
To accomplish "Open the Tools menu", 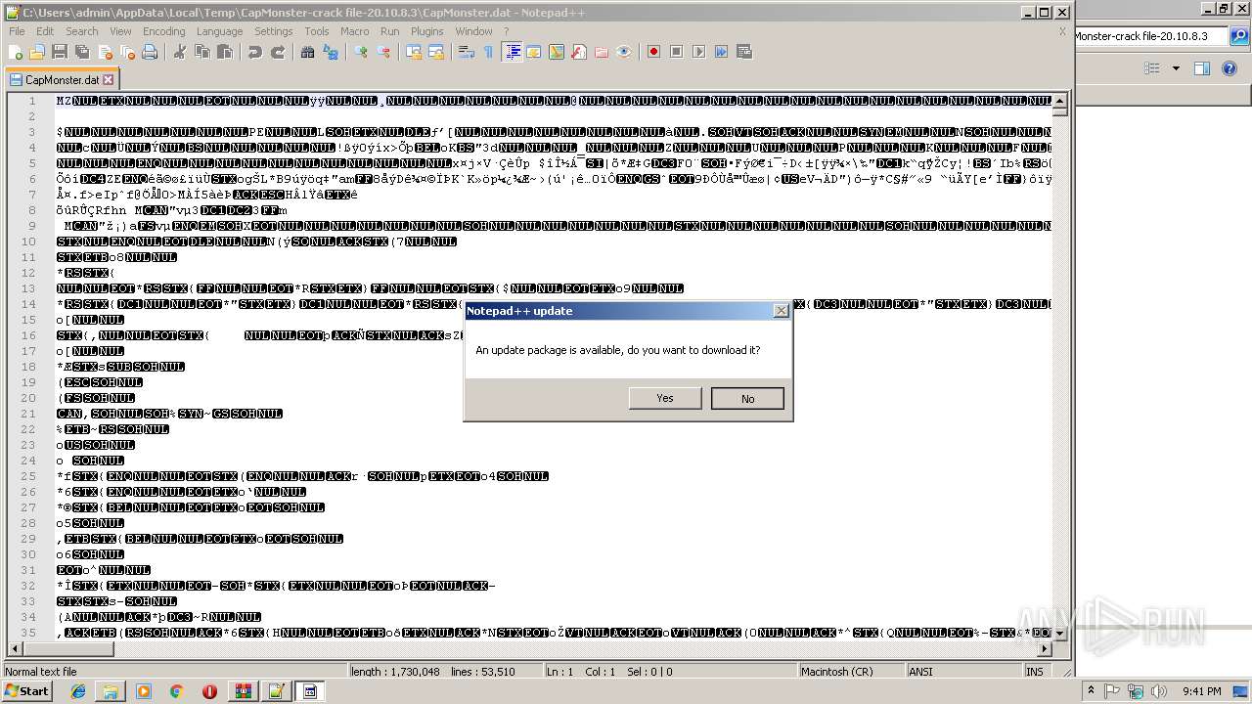I will click(x=317, y=31).
